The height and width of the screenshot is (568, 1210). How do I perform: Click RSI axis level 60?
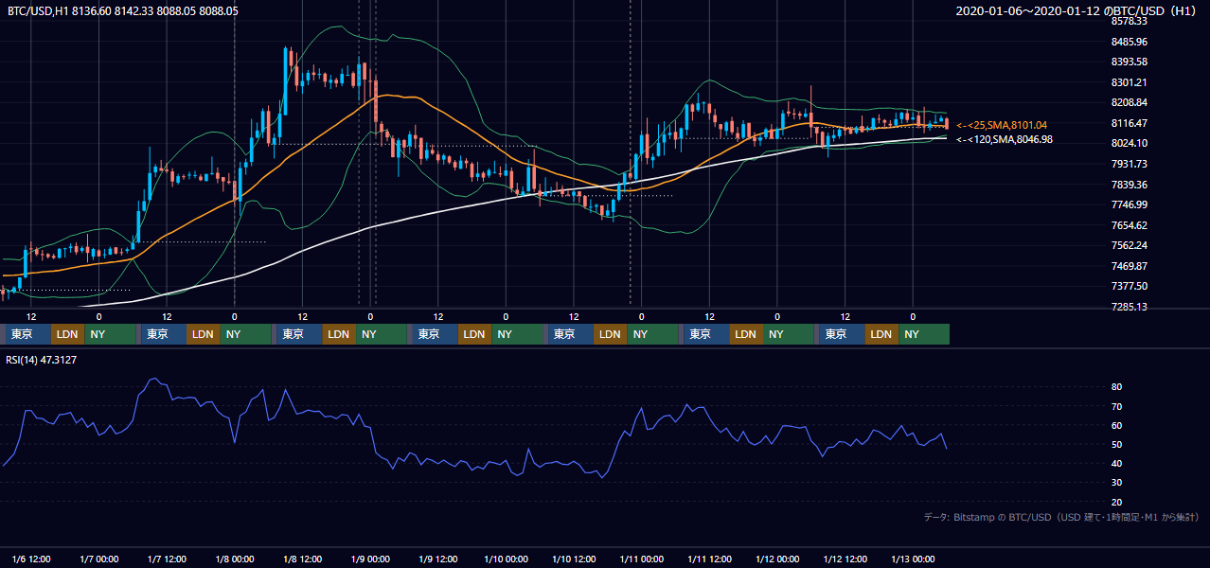click(x=1116, y=425)
